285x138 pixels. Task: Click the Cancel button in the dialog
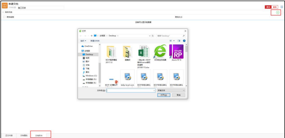178,95
